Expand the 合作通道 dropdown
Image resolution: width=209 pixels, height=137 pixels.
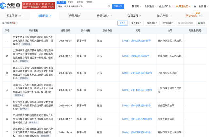click(150, 6)
